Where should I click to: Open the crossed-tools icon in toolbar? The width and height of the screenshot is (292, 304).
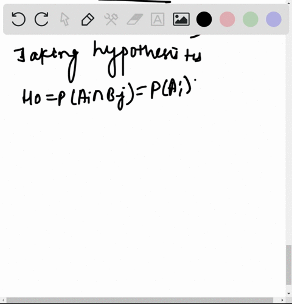point(111,19)
